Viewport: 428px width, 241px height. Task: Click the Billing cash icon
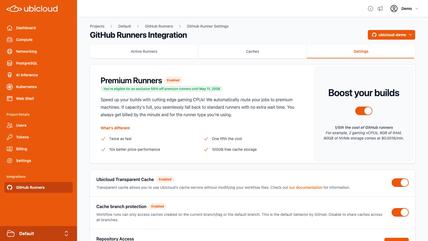(x=10, y=149)
